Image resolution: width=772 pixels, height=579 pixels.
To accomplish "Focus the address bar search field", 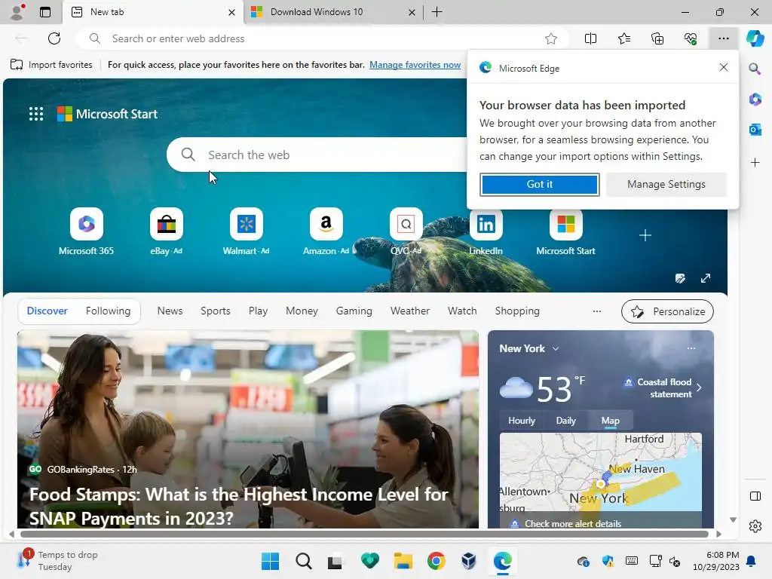I will (323, 38).
